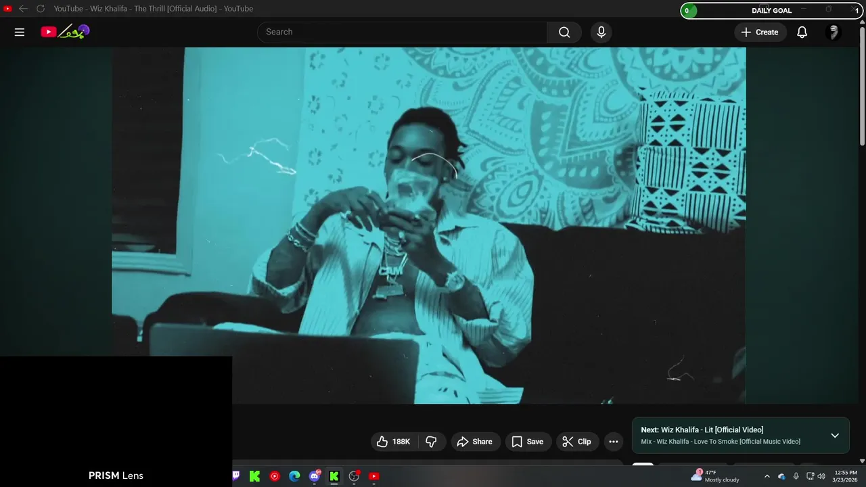The height and width of the screenshot is (487, 866).
Task: Dislike the video with thumbs-down
Action: [431, 442]
